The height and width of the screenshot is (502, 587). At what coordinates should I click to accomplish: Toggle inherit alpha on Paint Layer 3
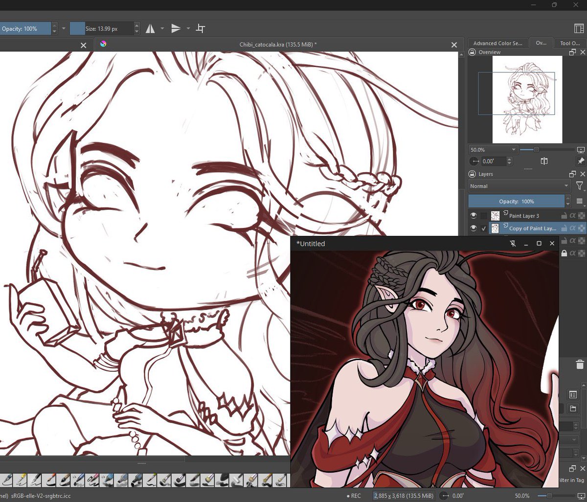click(x=572, y=215)
